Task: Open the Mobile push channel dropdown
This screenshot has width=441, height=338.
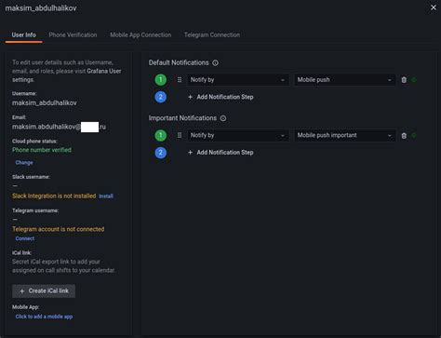Action: pos(344,80)
